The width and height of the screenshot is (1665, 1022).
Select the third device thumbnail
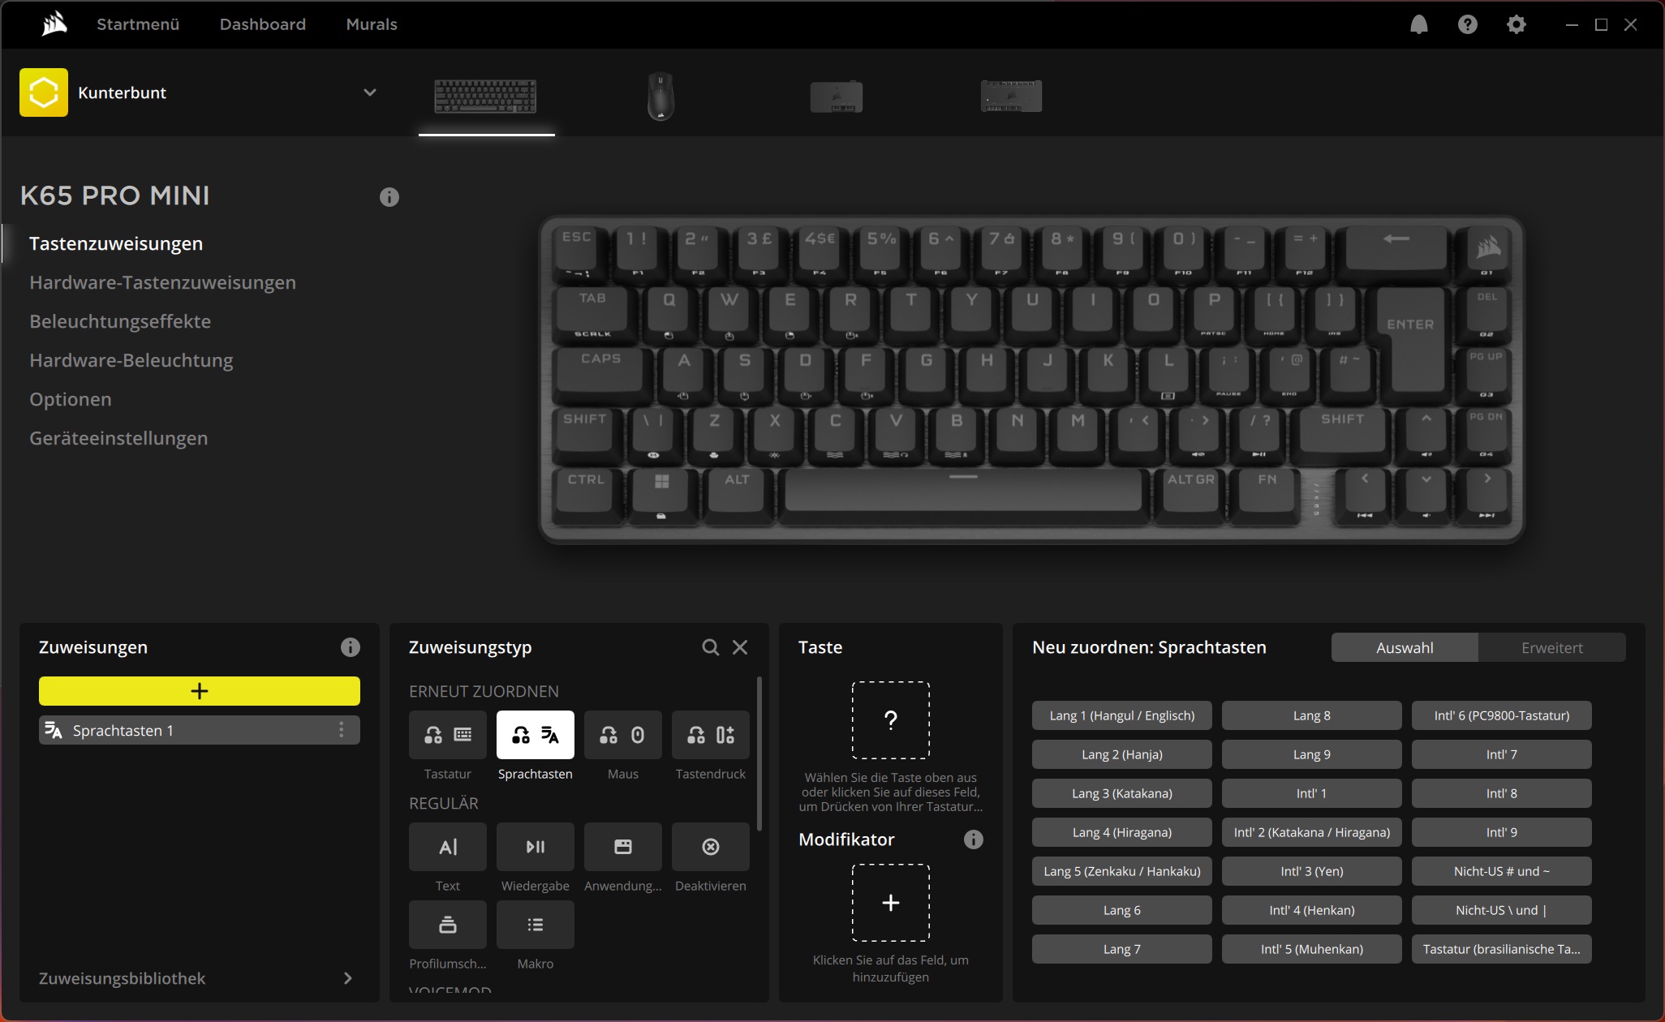(836, 97)
